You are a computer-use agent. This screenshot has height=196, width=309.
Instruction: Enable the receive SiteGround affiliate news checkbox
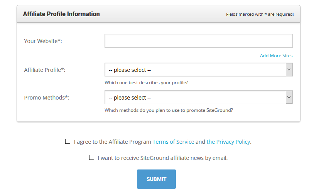[91, 157]
